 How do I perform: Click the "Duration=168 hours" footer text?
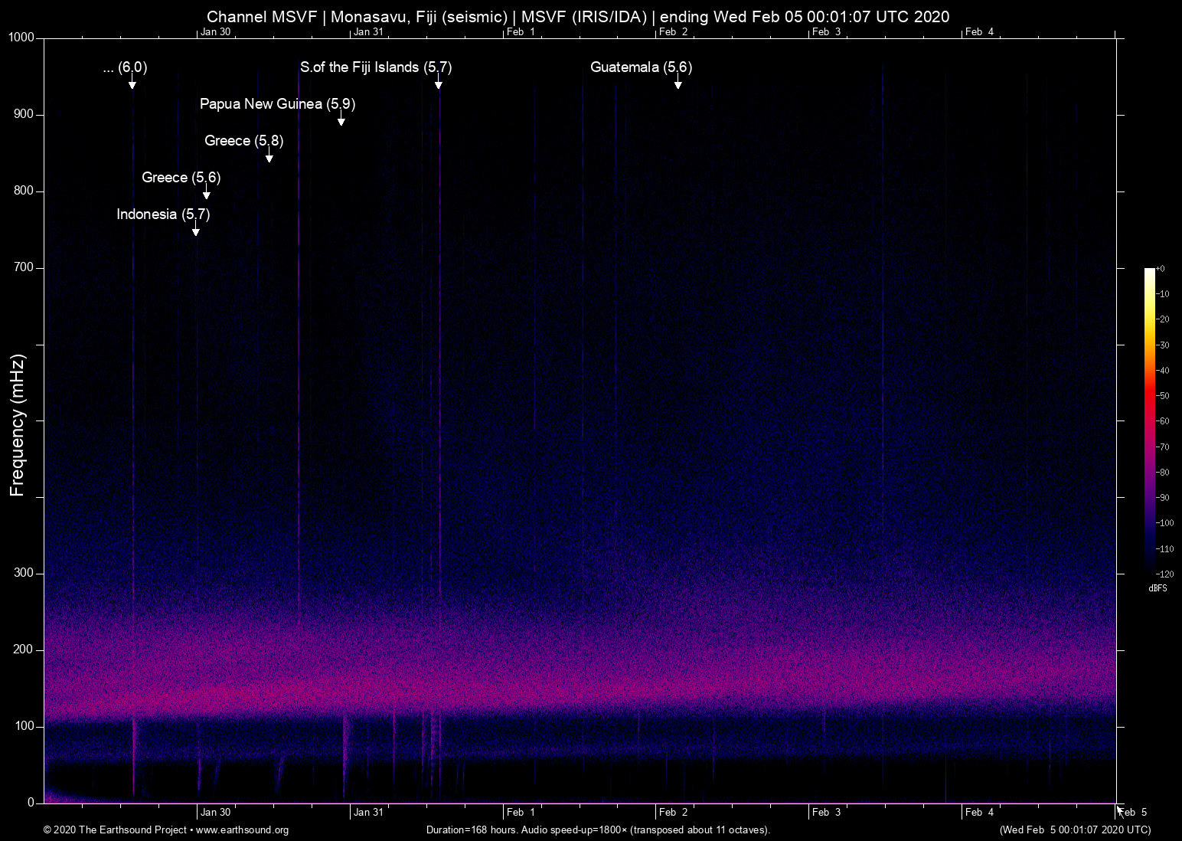click(472, 830)
